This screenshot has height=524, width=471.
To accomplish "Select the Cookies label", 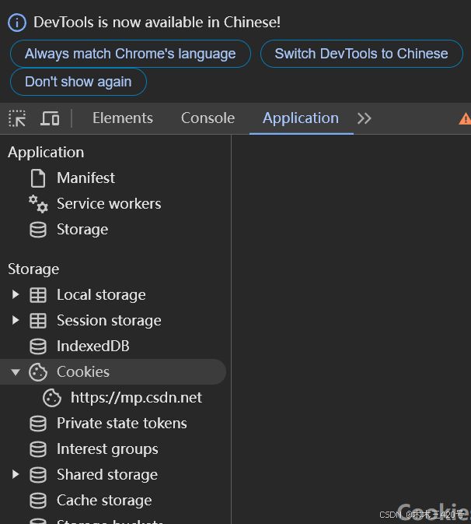I will click(x=83, y=372).
